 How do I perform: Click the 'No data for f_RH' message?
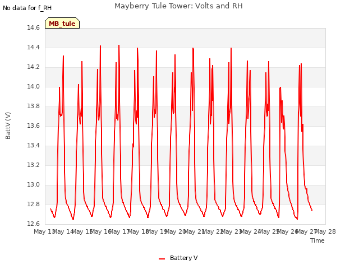[27, 8]
